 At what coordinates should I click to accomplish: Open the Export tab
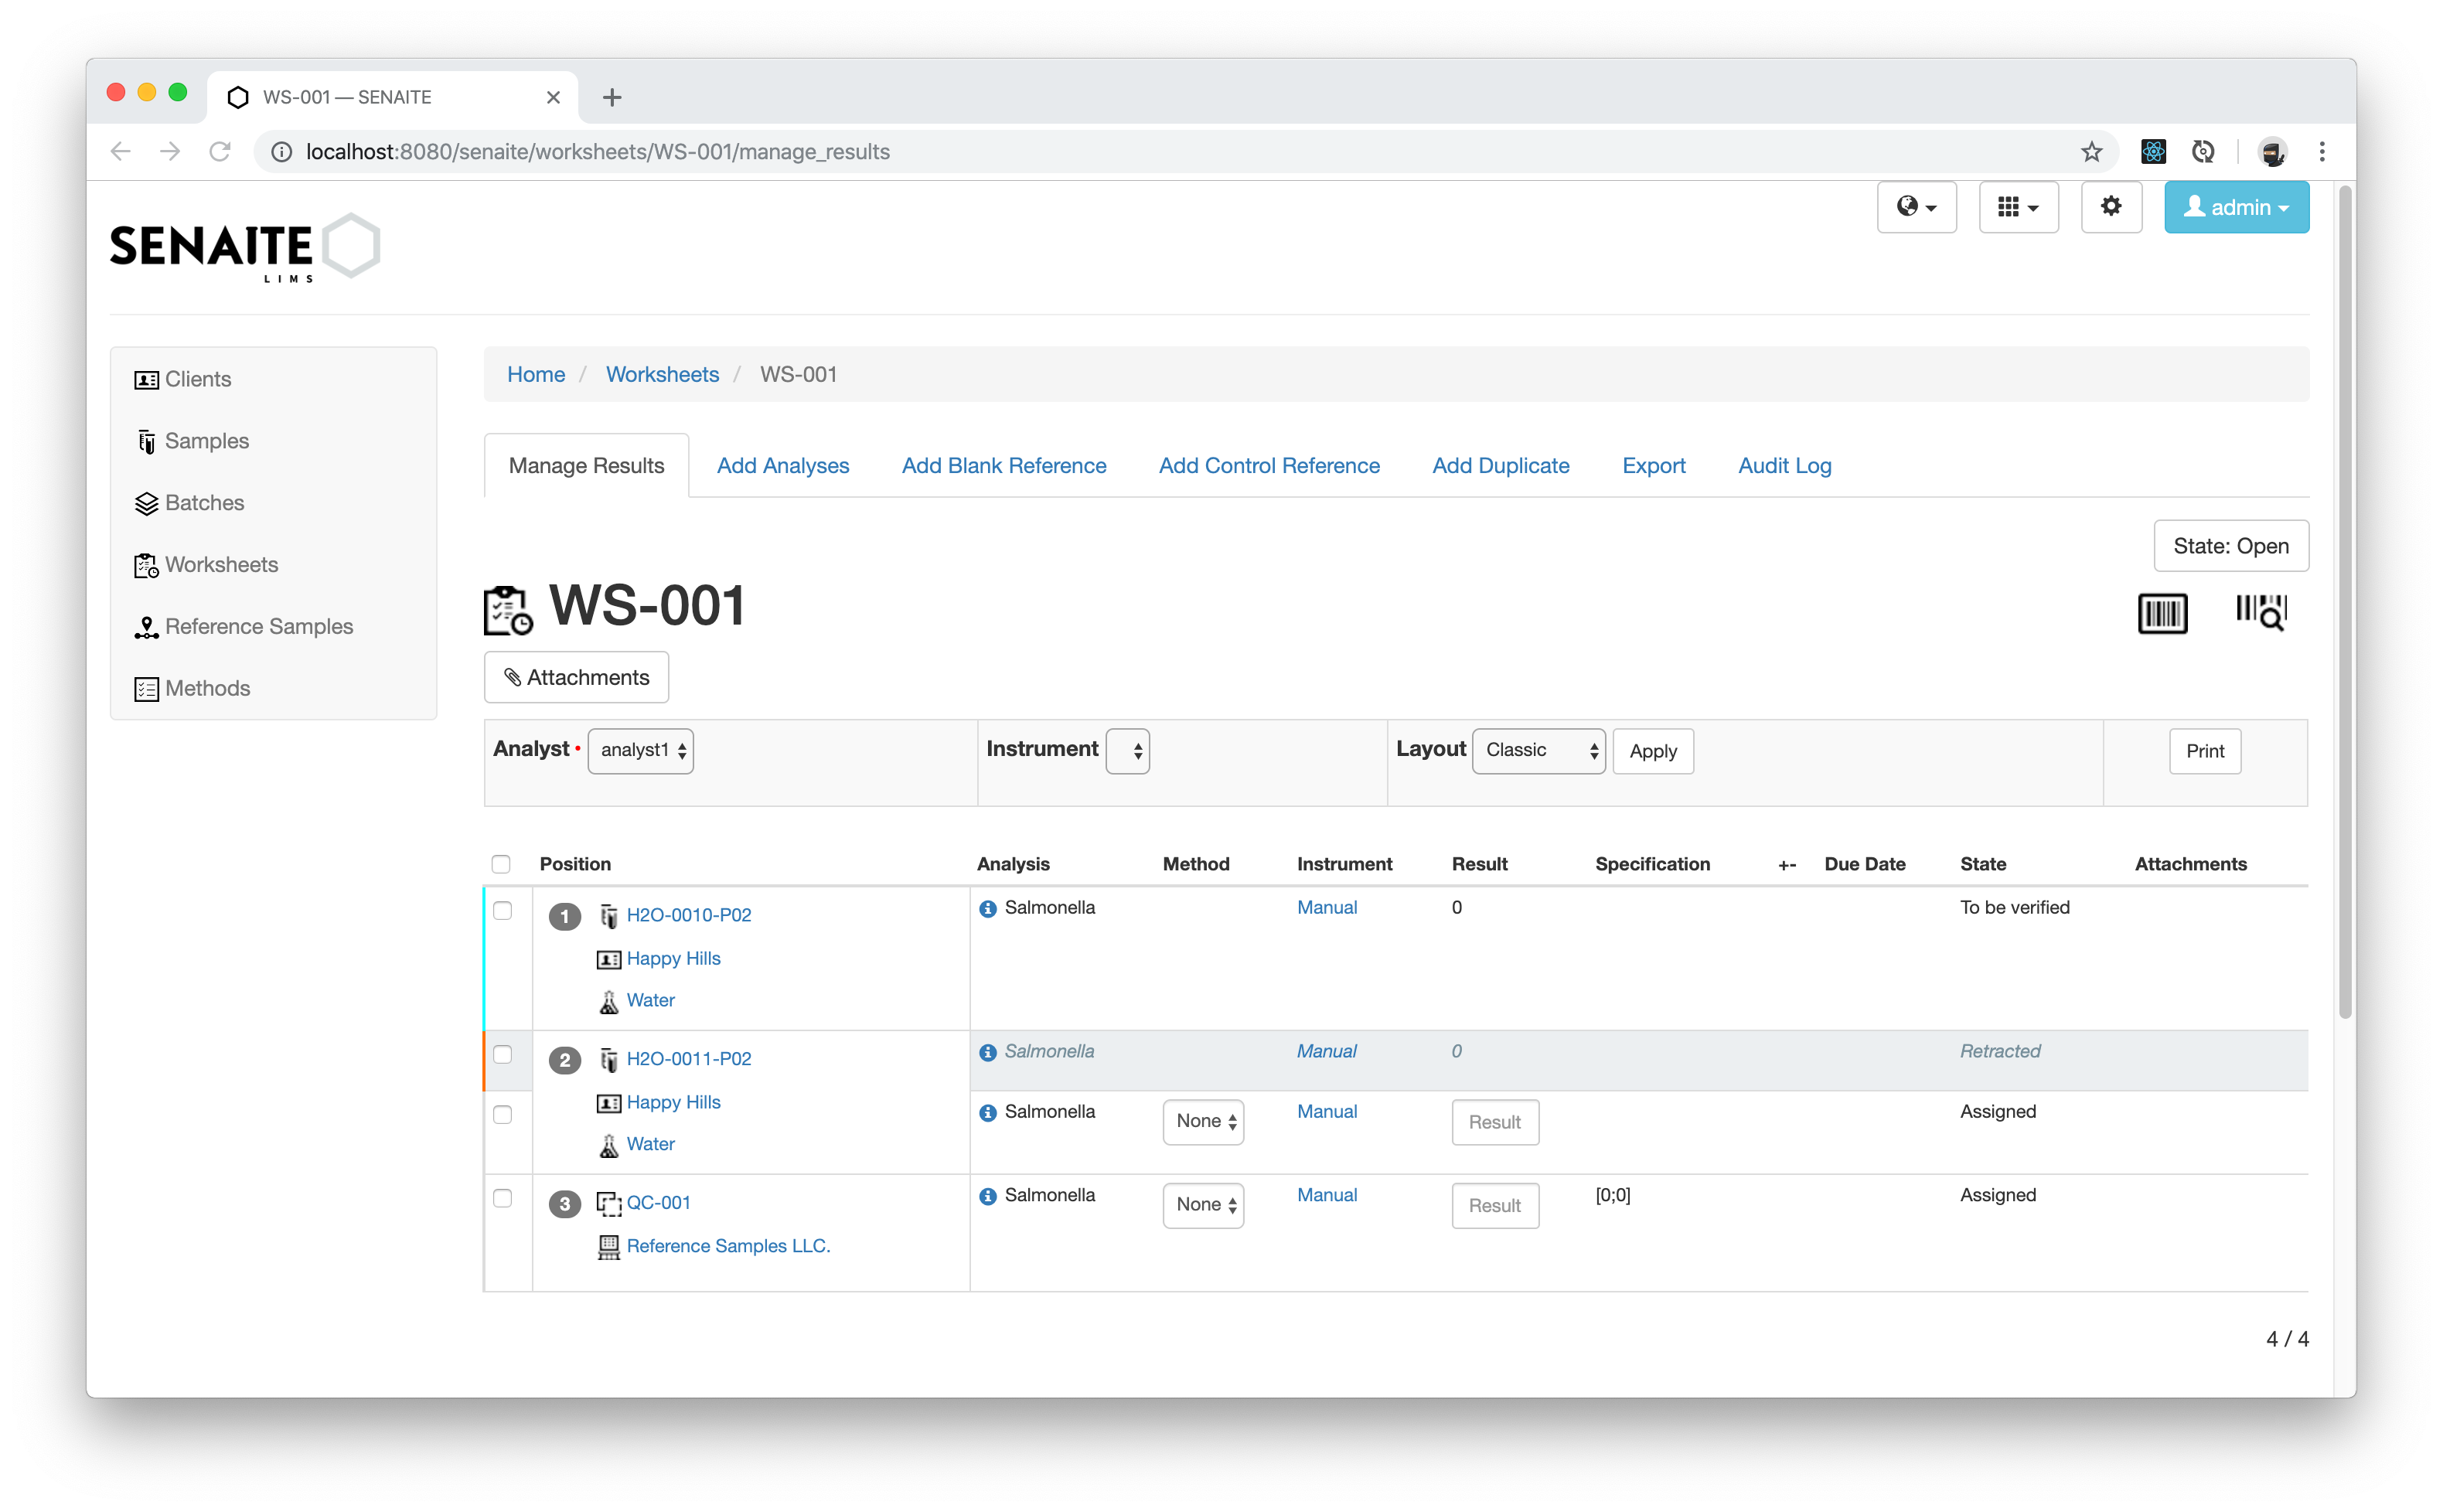coord(1653,465)
